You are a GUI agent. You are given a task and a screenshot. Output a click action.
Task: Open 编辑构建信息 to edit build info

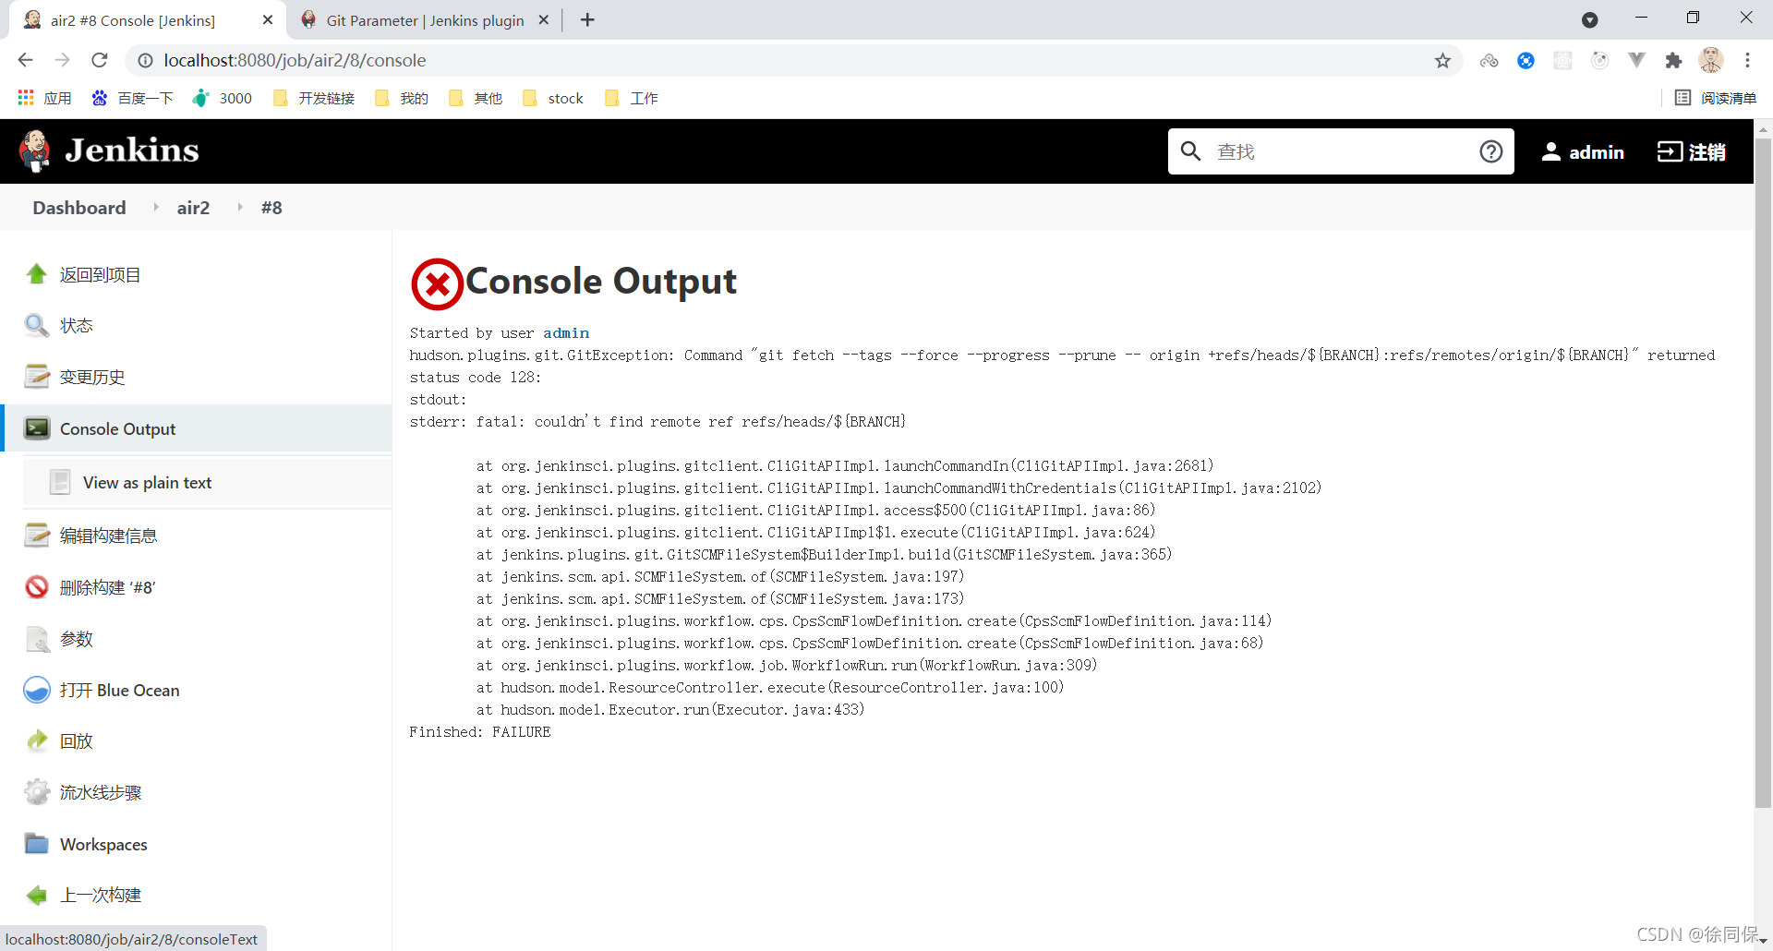point(108,536)
